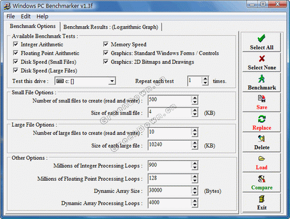290x219 pixels.
Task: Click the green Compare label
Action: (x=262, y=188)
